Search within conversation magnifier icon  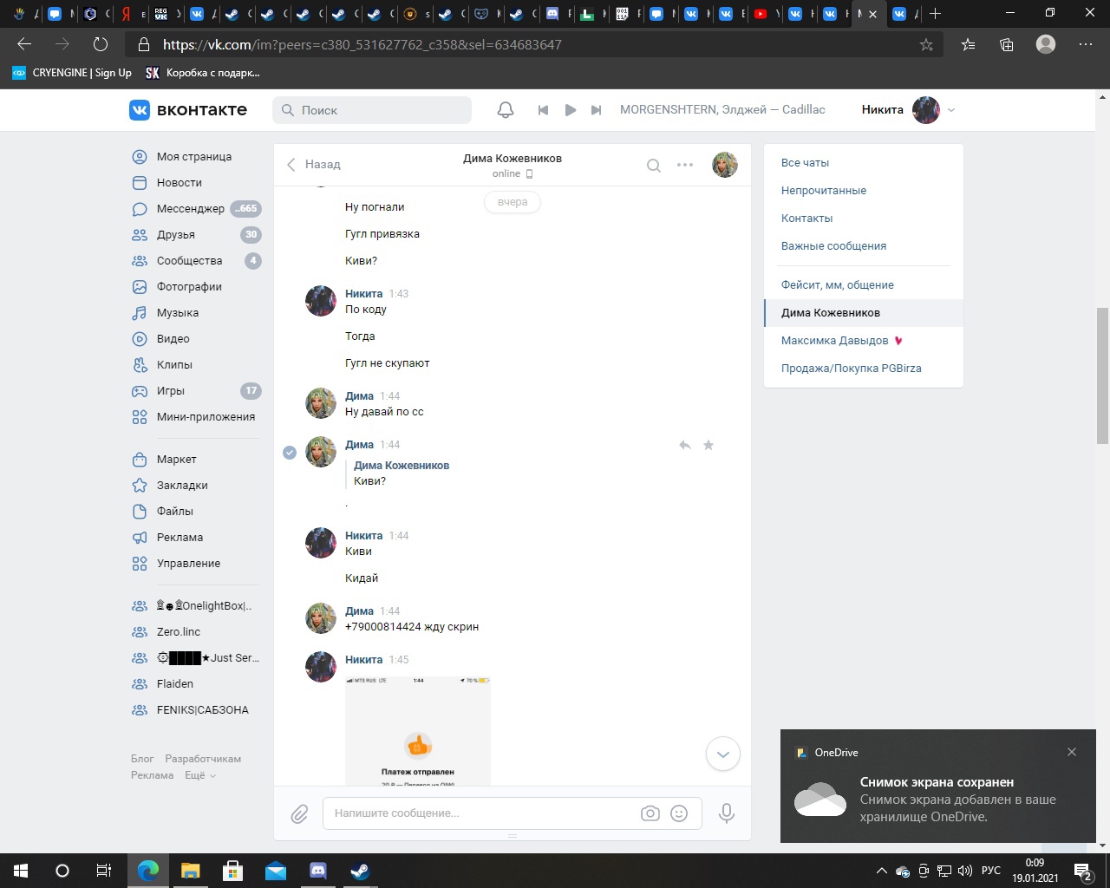click(654, 165)
